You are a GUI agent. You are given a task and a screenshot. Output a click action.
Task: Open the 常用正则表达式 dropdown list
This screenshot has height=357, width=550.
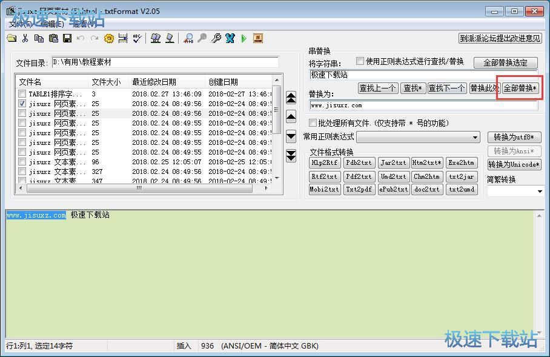[474, 136]
